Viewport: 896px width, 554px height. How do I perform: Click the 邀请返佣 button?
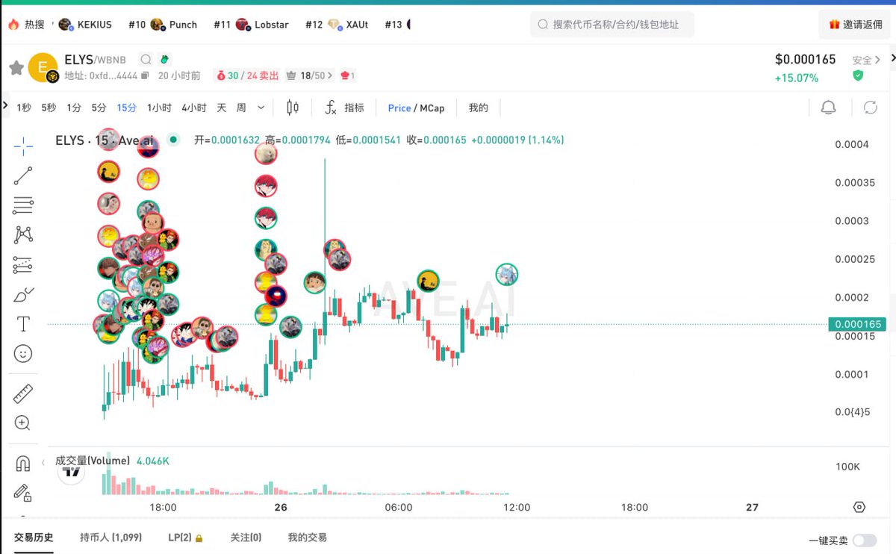855,25
